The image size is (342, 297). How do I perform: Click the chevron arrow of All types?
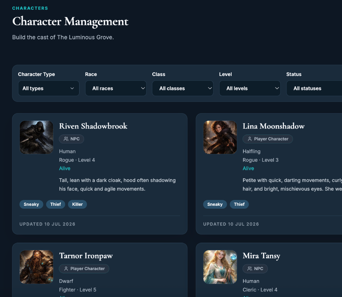click(72, 88)
